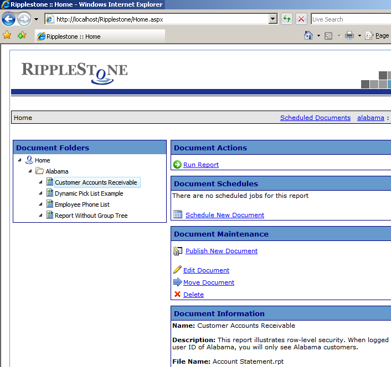Open the Favorites Center star icon
Image resolution: width=391 pixels, height=367 pixels.
tap(7, 35)
